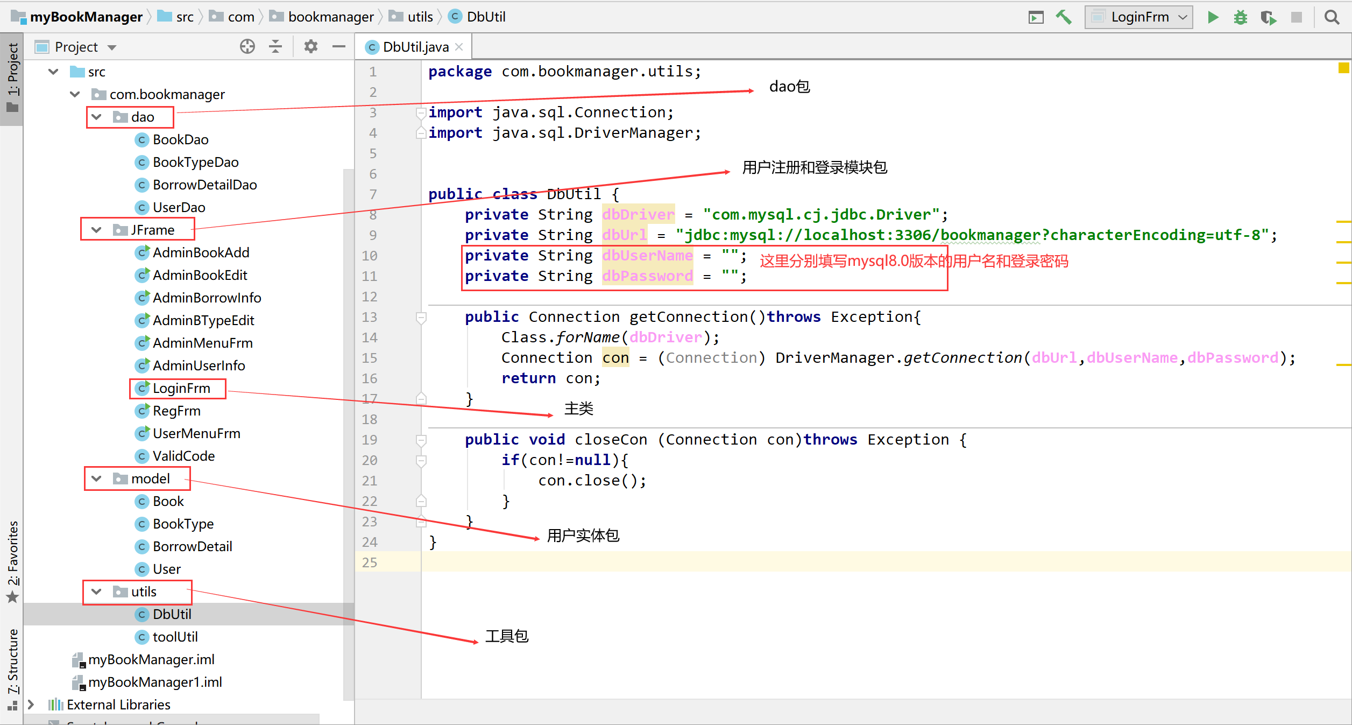Viewport: 1352px width, 725px height.
Task: Place cursor in dbUserName empty string
Action: (x=730, y=255)
